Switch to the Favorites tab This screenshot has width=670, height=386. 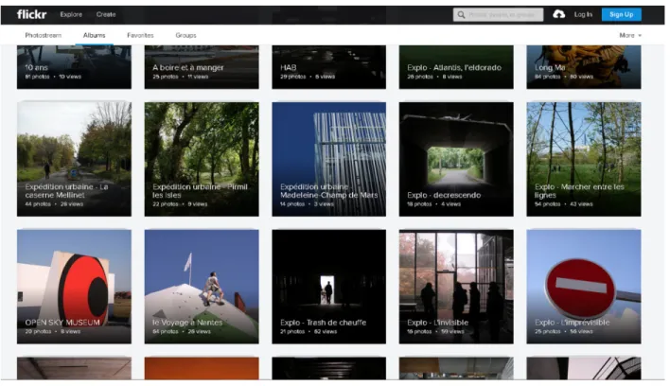click(140, 35)
